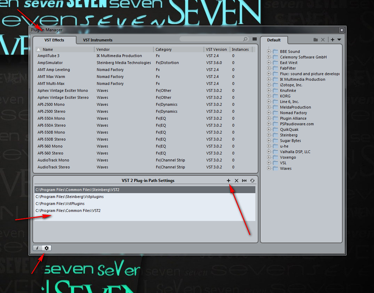Select KORG folder icon
Viewport: 374px width, 293px height.
point(276,96)
